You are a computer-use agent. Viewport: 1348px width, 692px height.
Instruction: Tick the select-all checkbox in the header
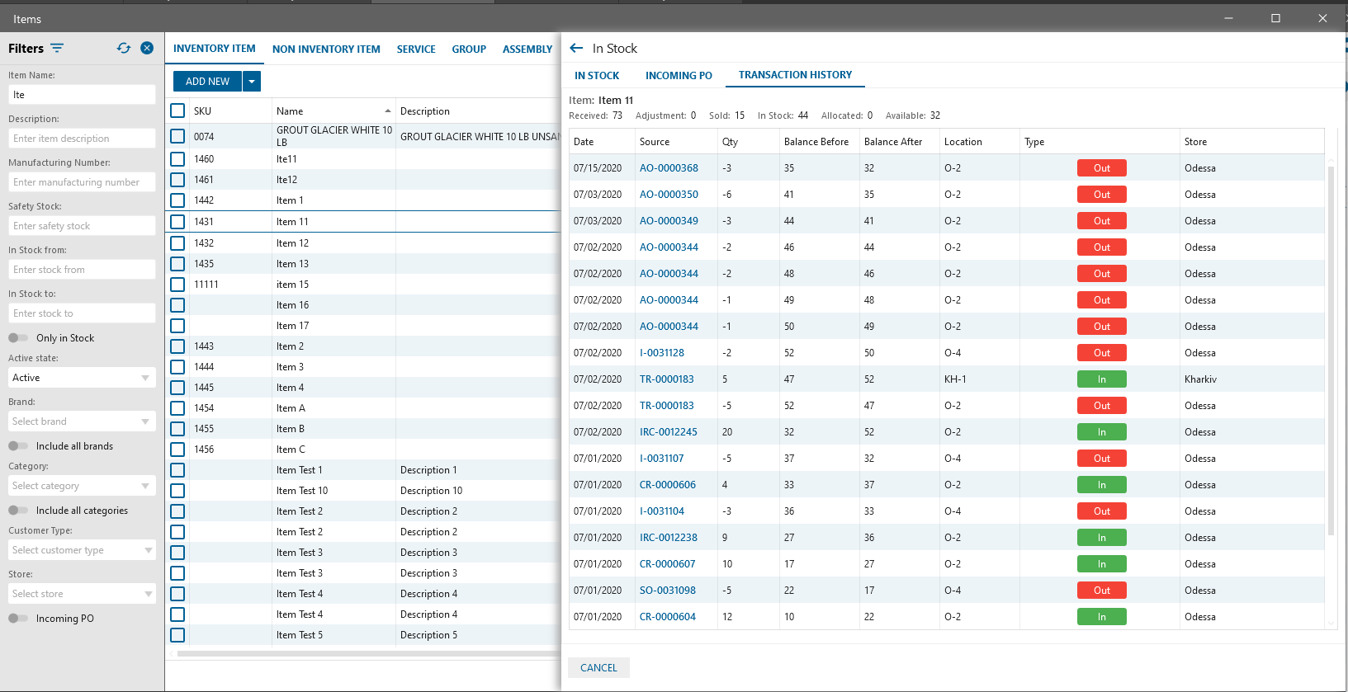177,111
